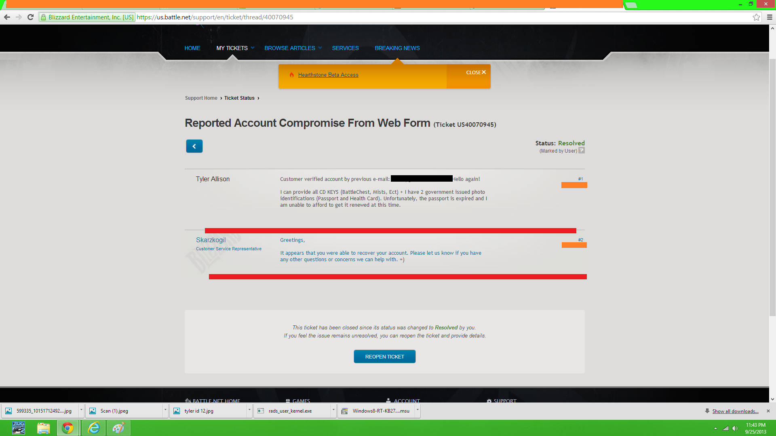
Task: Click the volume icon in system tray
Action: tap(735, 428)
